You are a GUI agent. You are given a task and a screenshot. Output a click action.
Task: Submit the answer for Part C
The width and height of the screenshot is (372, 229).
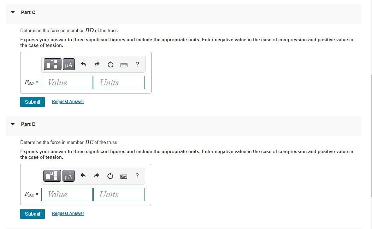[x=32, y=102]
